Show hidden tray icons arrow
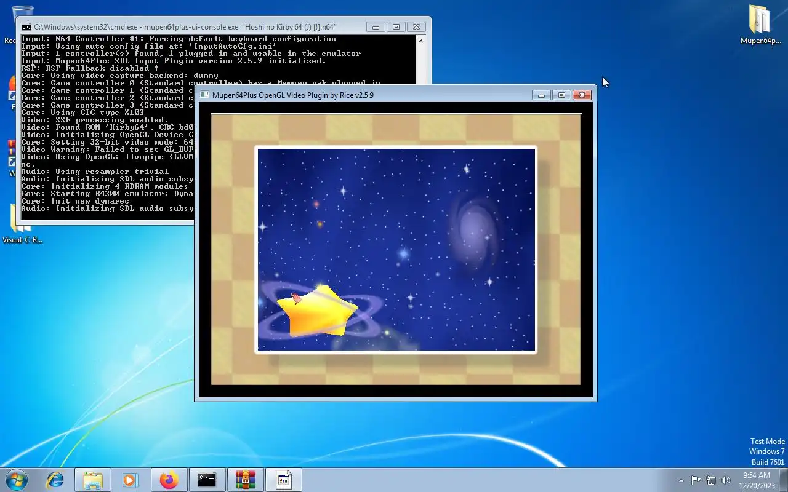 681,480
